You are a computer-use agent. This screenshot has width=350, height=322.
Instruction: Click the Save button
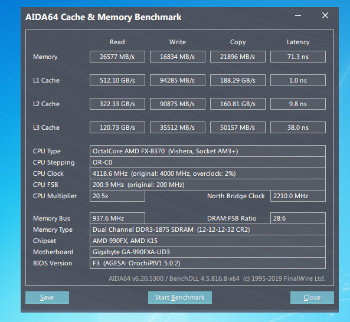point(47,297)
